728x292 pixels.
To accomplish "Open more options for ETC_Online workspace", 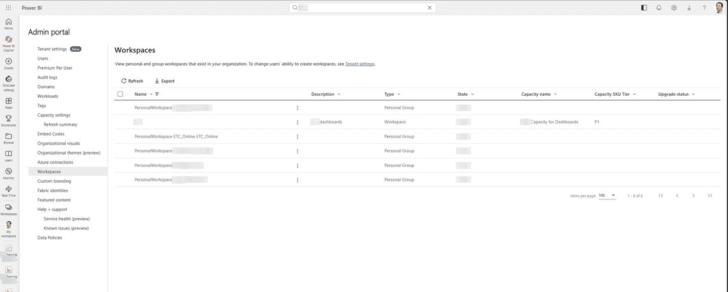I will pos(298,137).
